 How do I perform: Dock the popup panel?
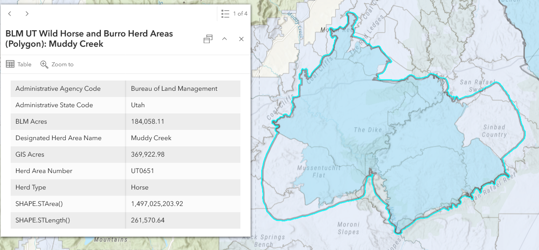coord(208,39)
